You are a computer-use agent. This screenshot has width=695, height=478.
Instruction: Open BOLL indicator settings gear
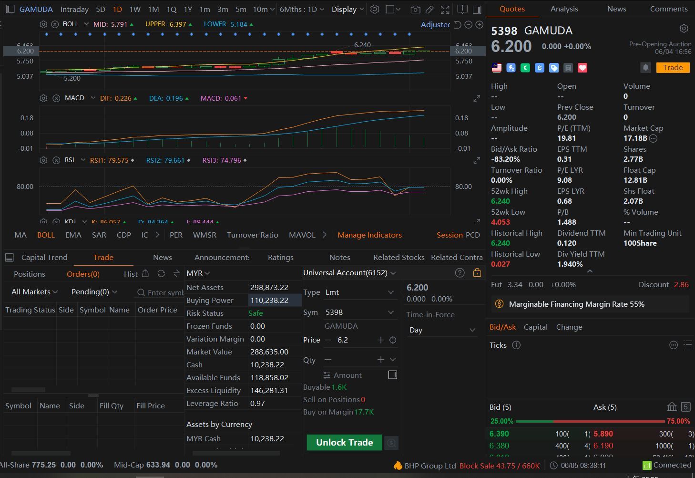43,24
